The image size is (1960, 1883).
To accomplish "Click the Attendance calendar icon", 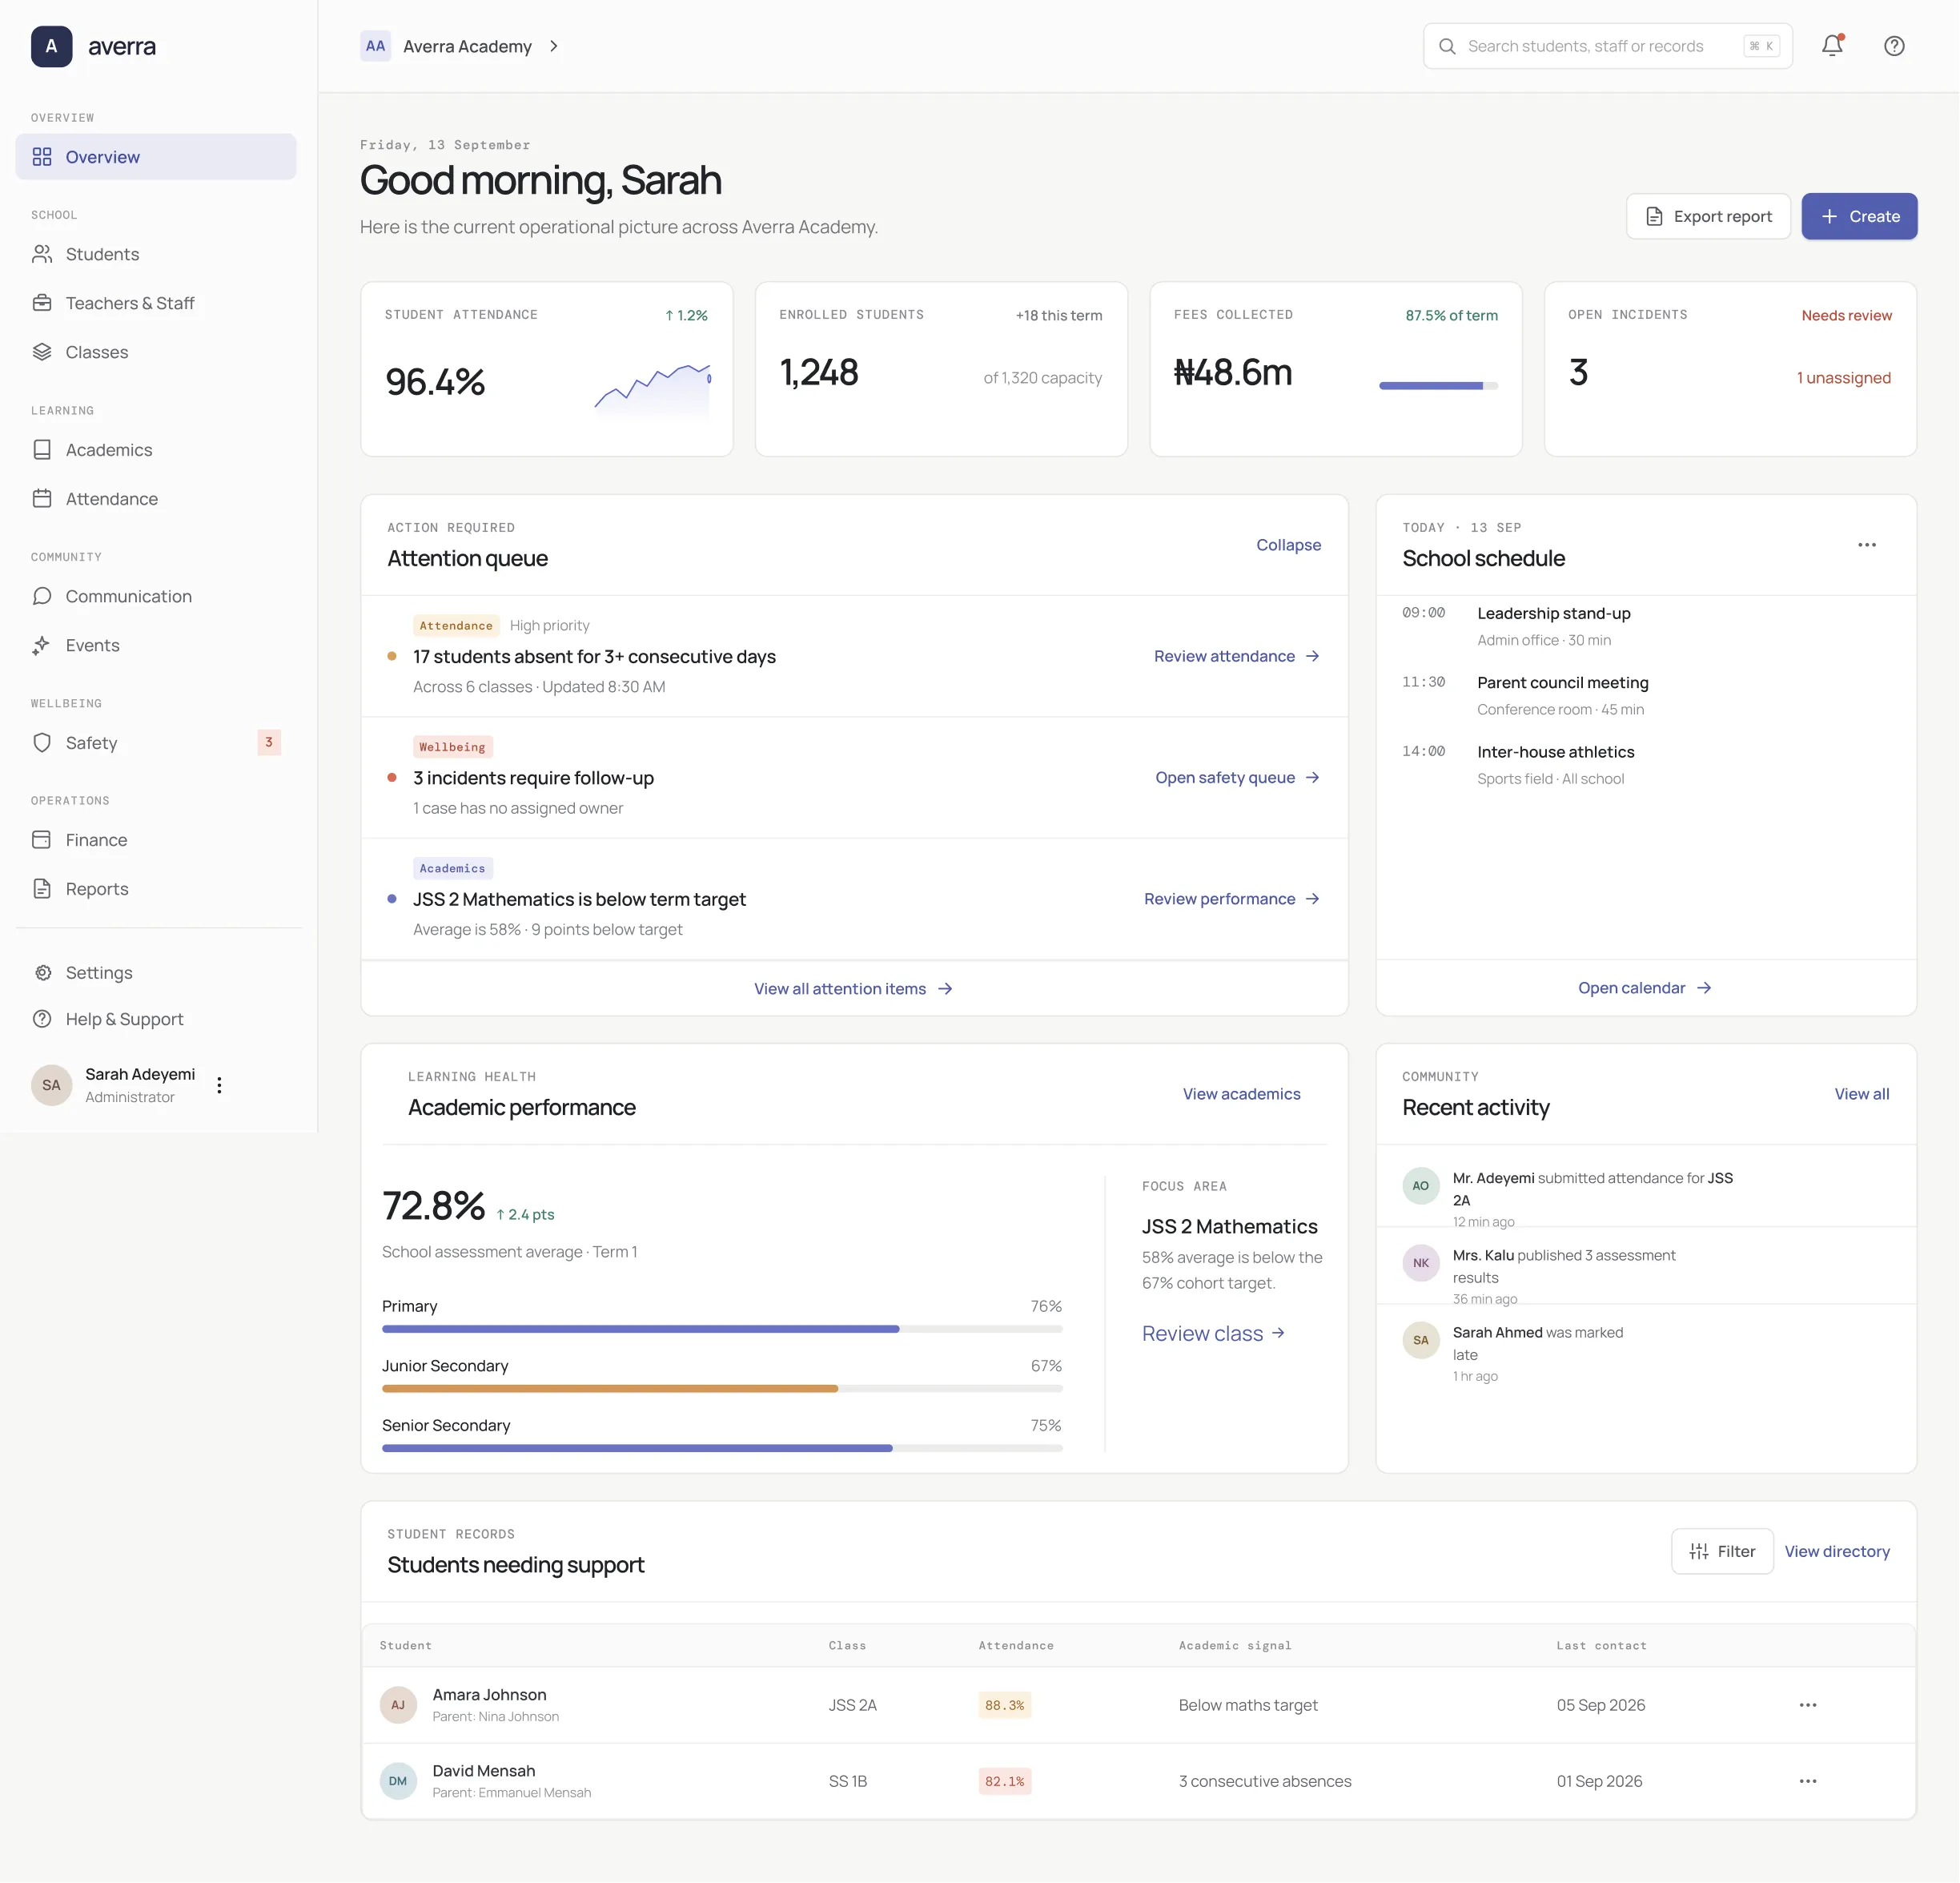I will point(42,498).
